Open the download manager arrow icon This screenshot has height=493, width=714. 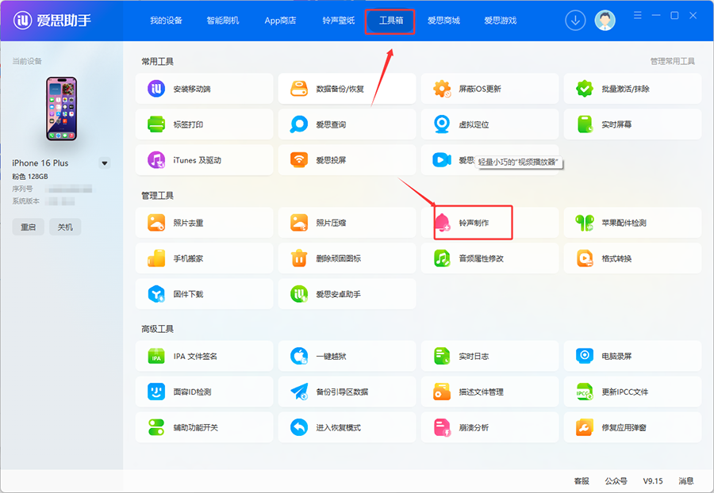click(x=575, y=21)
